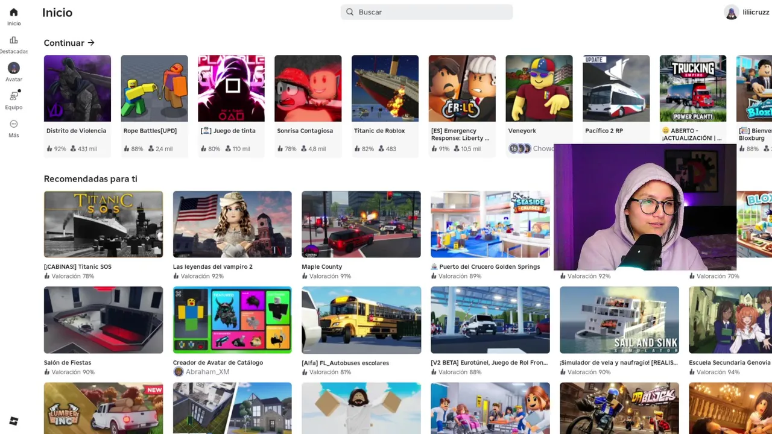772x434 pixels.
Task: Open Eurotúnel V2 BETA game thumbnail
Action: pos(490,320)
